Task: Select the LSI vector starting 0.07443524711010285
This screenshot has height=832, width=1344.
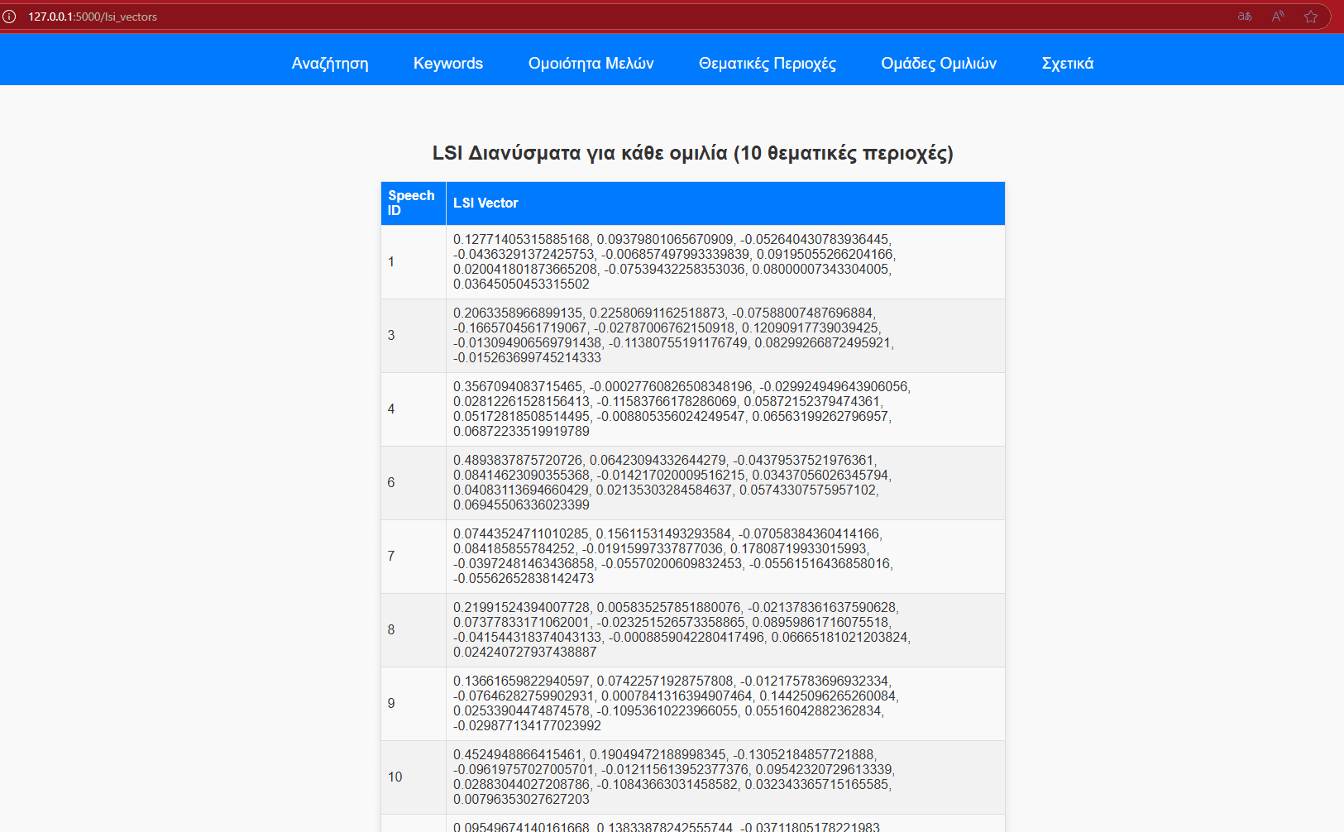Action: (x=725, y=557)
